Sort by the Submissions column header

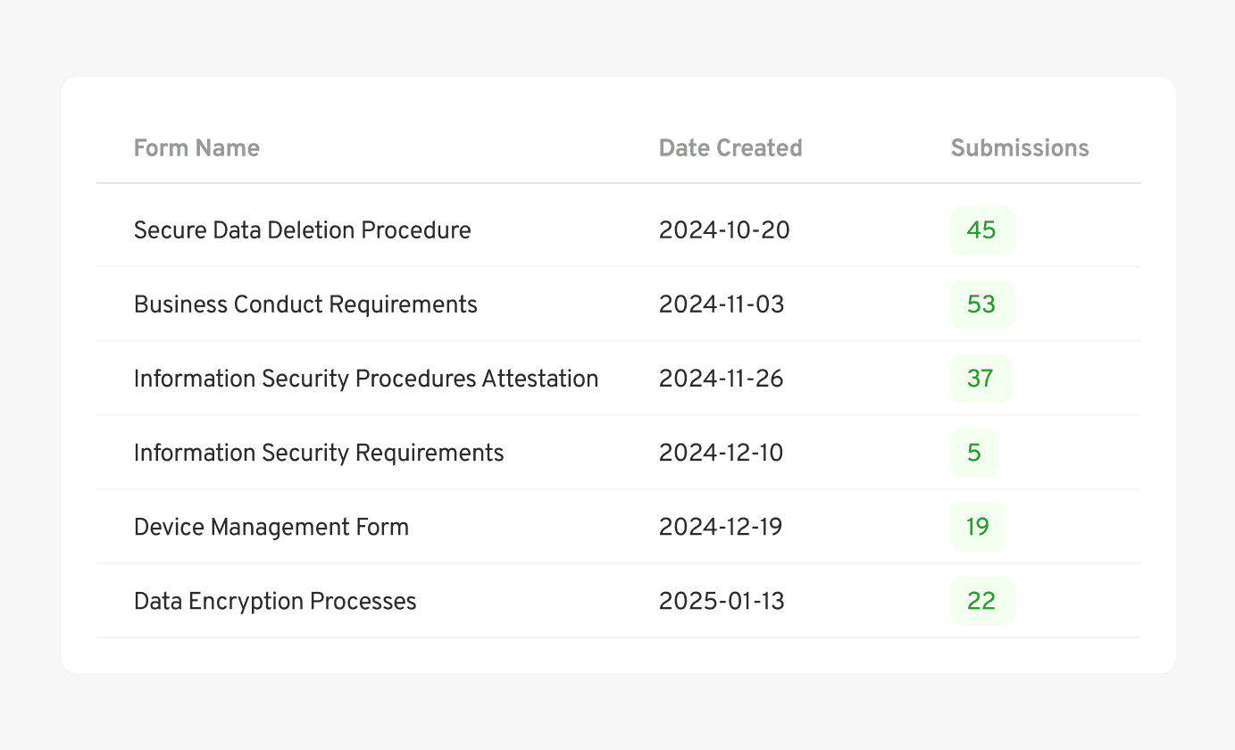point(1019,148)
